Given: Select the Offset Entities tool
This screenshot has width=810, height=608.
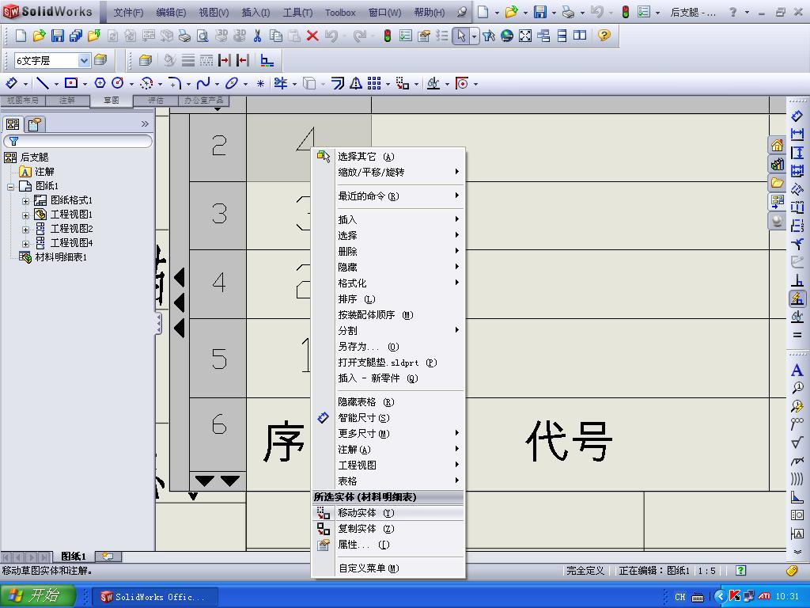Looking at the screenshot, I should coord(337,83).
